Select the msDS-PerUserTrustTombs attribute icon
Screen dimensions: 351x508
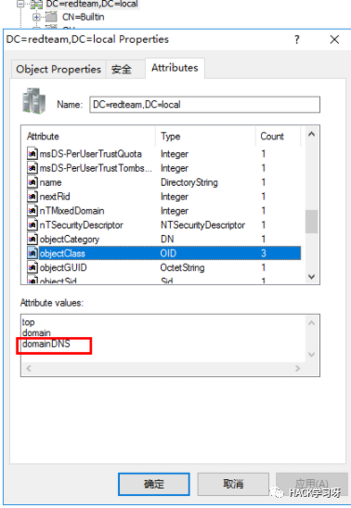(32, 168)
